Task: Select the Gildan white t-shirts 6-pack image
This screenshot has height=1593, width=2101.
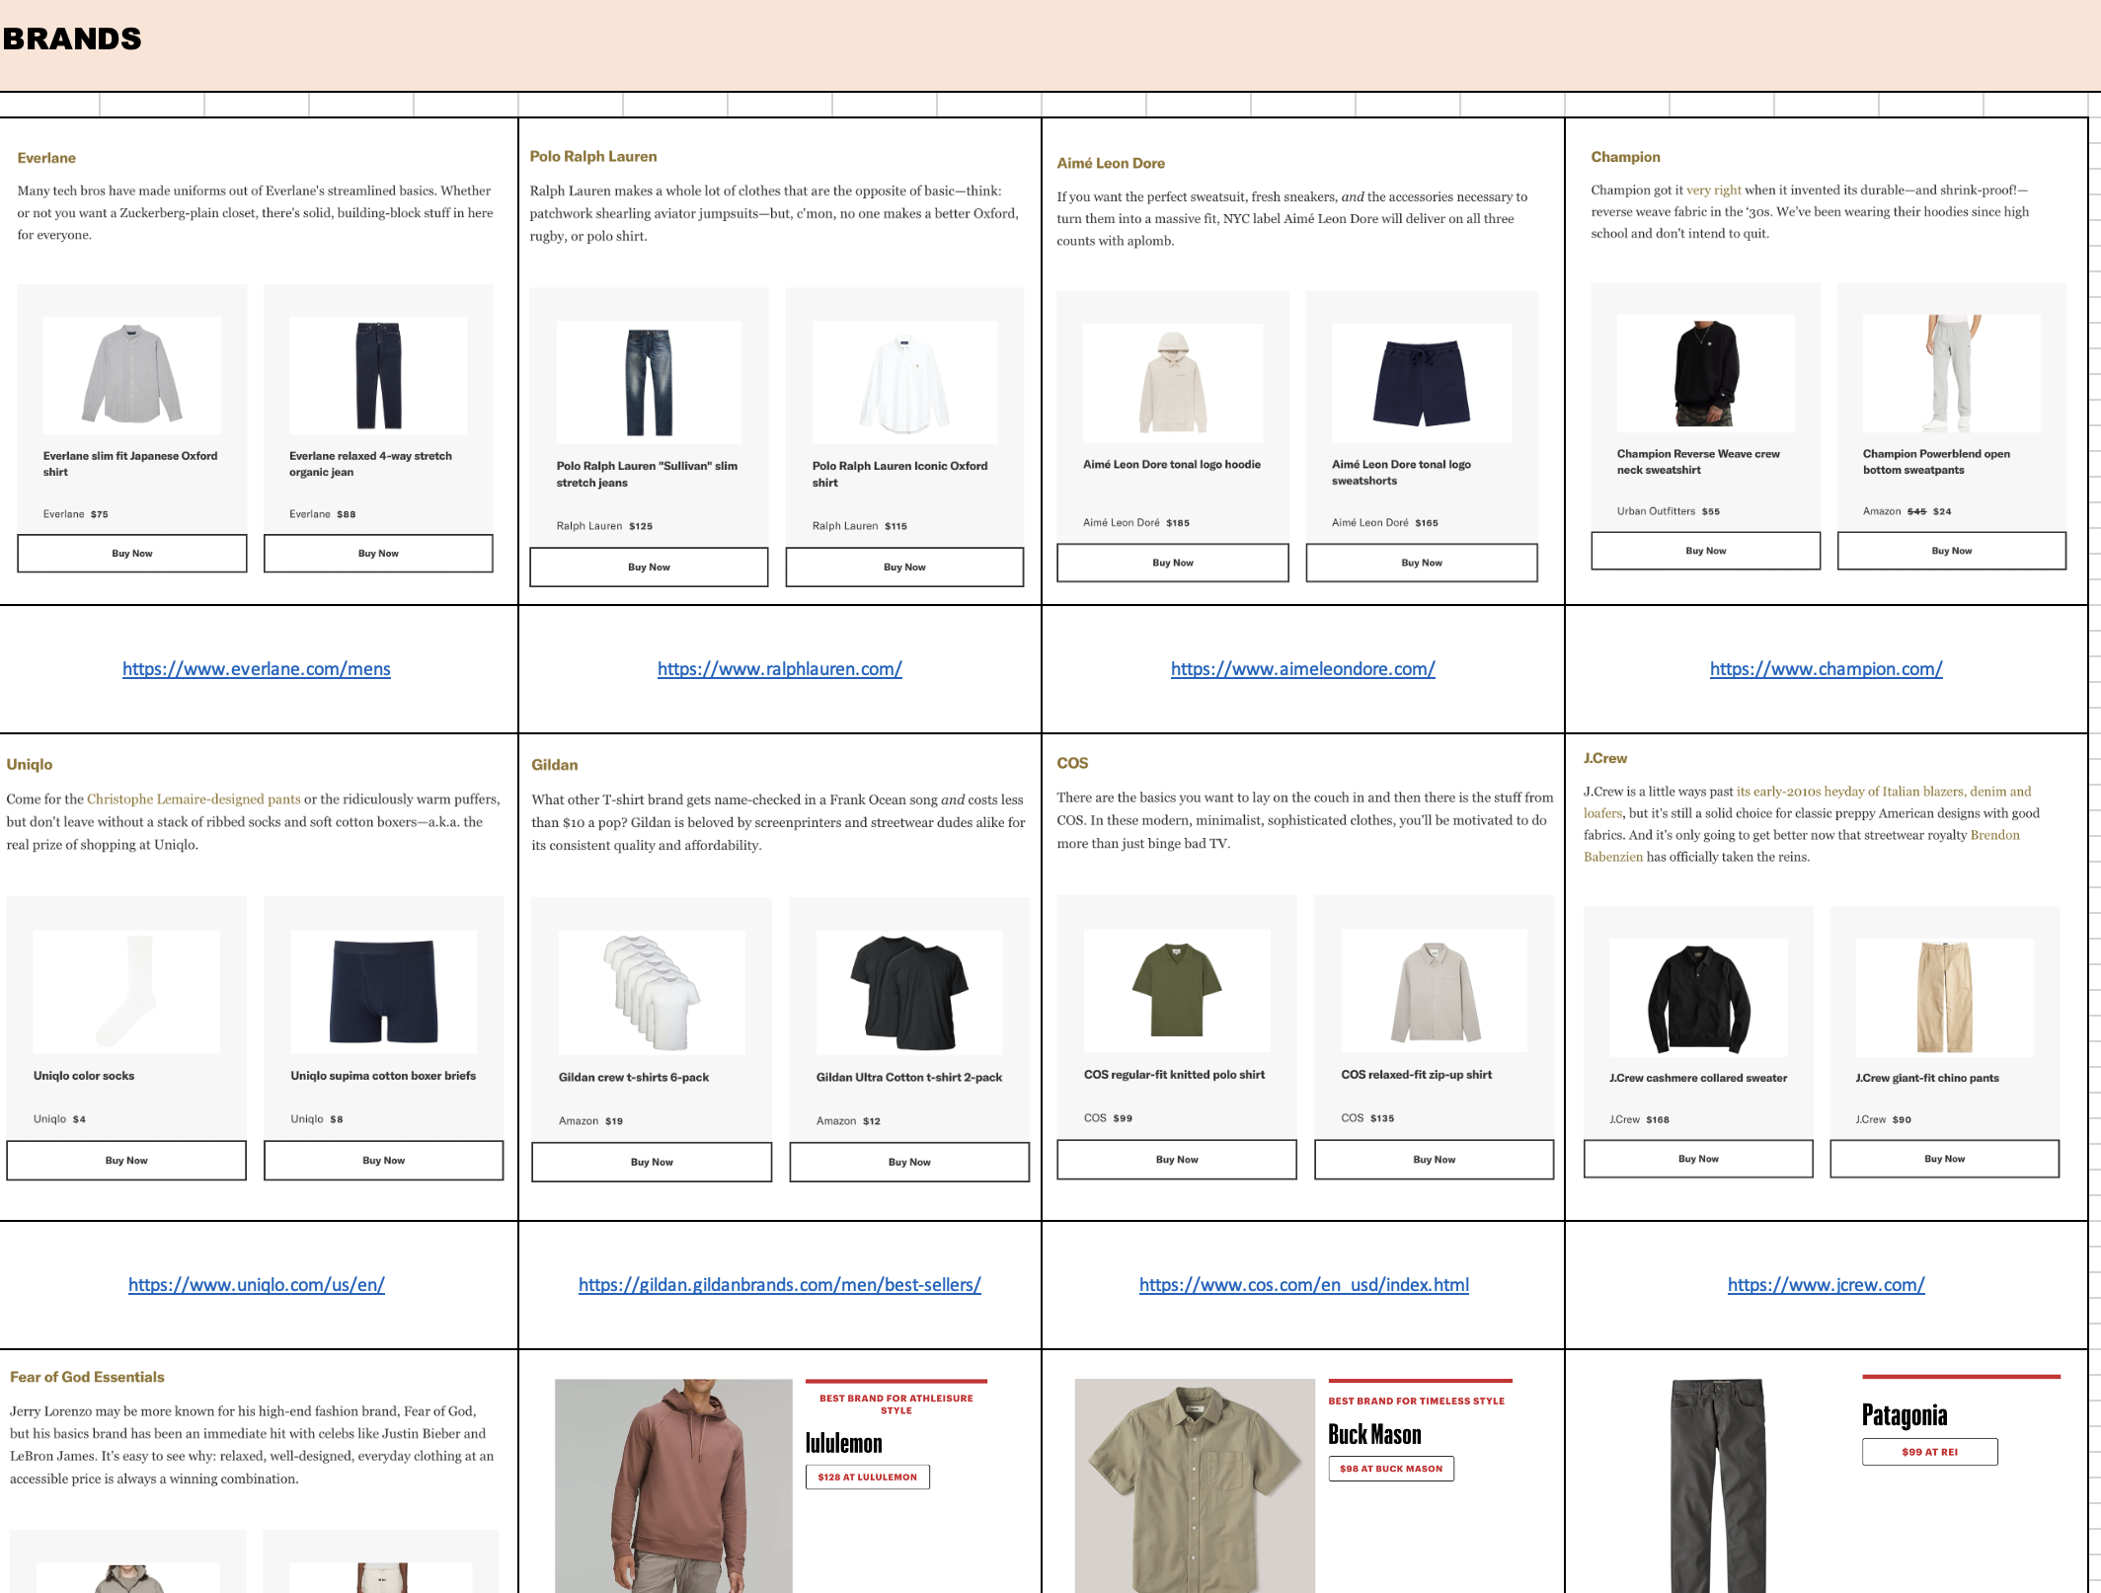Action: pyautogui.click(x=652, y=992)
